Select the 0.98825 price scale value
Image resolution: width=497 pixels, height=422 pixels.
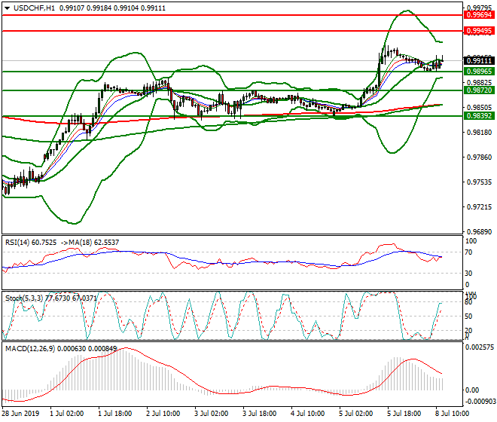pyautogui.click(x=480, y=82)
